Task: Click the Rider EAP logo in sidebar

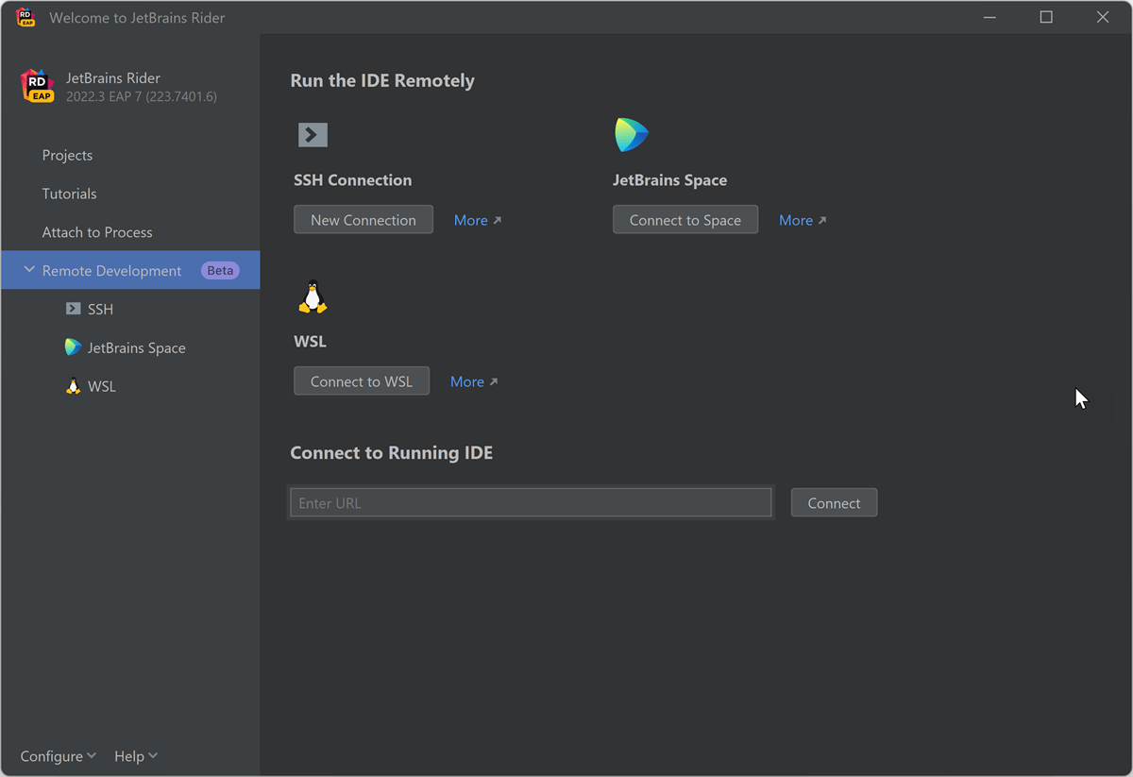Action: [x=38, y=86]
